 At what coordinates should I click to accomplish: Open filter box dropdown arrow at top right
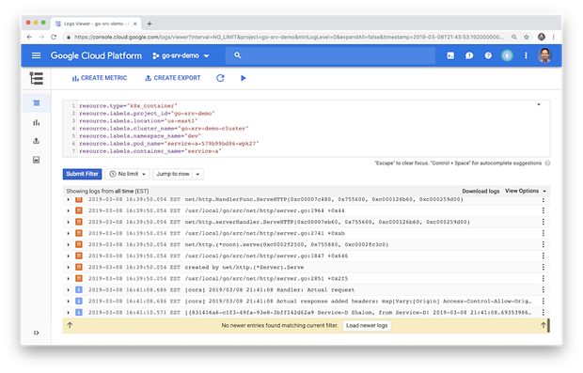pos(539,105)
